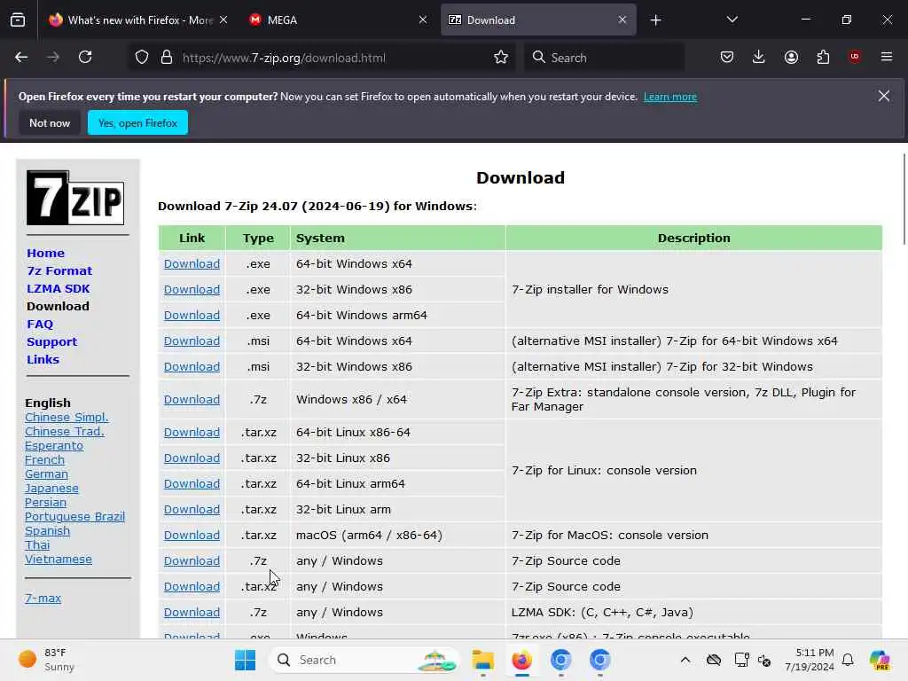Switch language to Vietnamese
This screenshot has width=908, height=681.
[58, 559]
